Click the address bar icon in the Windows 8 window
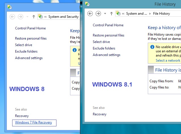The height and width of the screenshot is (134, 181). click(x=41, y=17)
